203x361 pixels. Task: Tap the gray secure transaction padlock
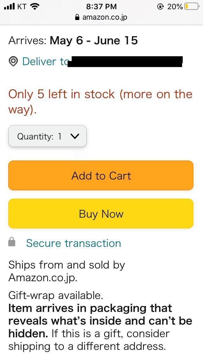point(12,242)
